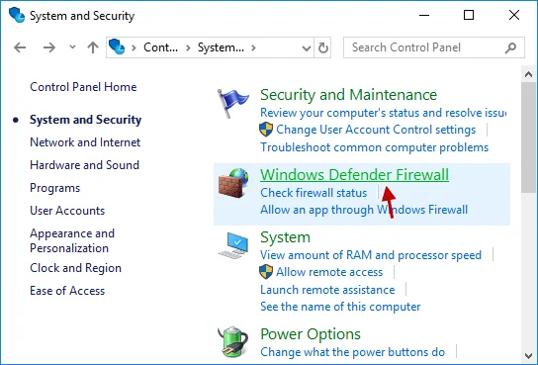The width and height of the screenshot is (538, 365).
Task: Close the System and Security window
Action: [x=514, y=15]
